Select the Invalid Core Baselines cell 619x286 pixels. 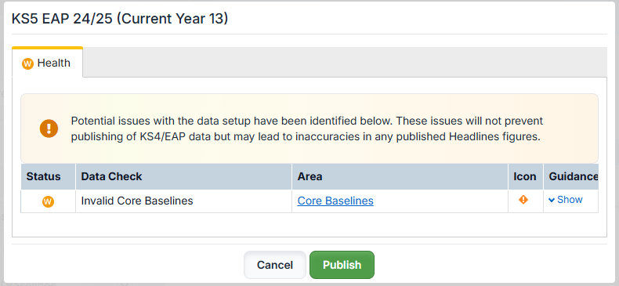(183, 201)
